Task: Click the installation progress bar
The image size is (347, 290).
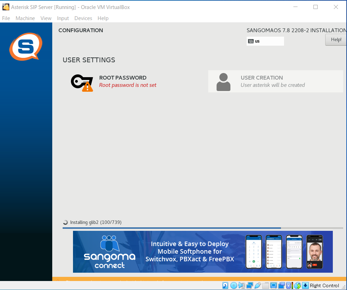Action: [203, 228]
